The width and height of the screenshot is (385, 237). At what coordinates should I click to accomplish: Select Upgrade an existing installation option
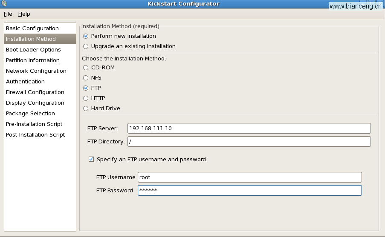pyautogui.click(x=86, y=46)
